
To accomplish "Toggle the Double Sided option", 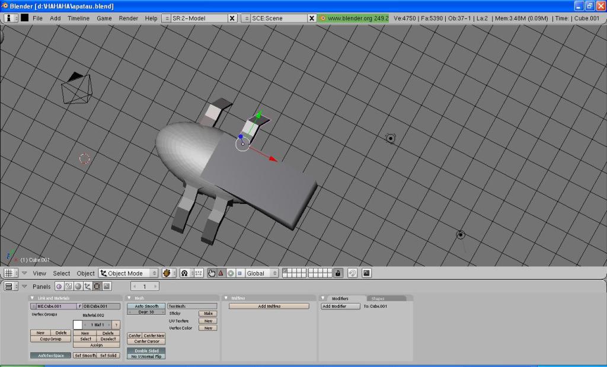I will click(146, 350).
